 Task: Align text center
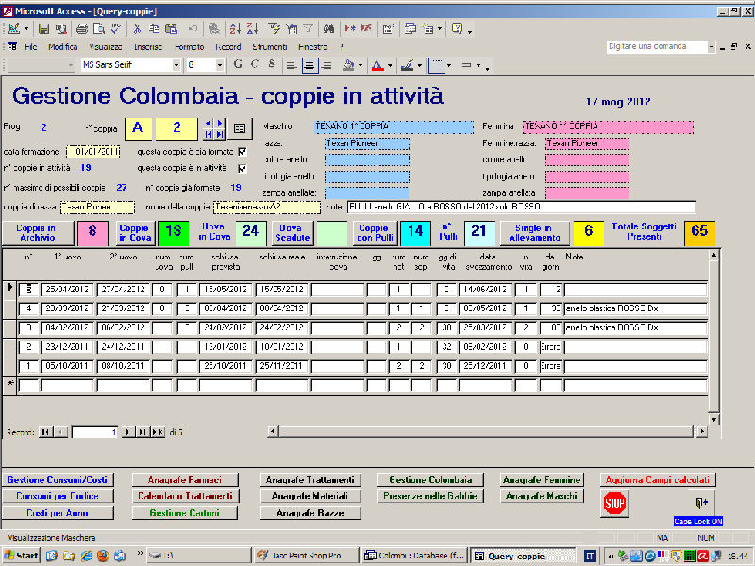(x=310, y=65)
